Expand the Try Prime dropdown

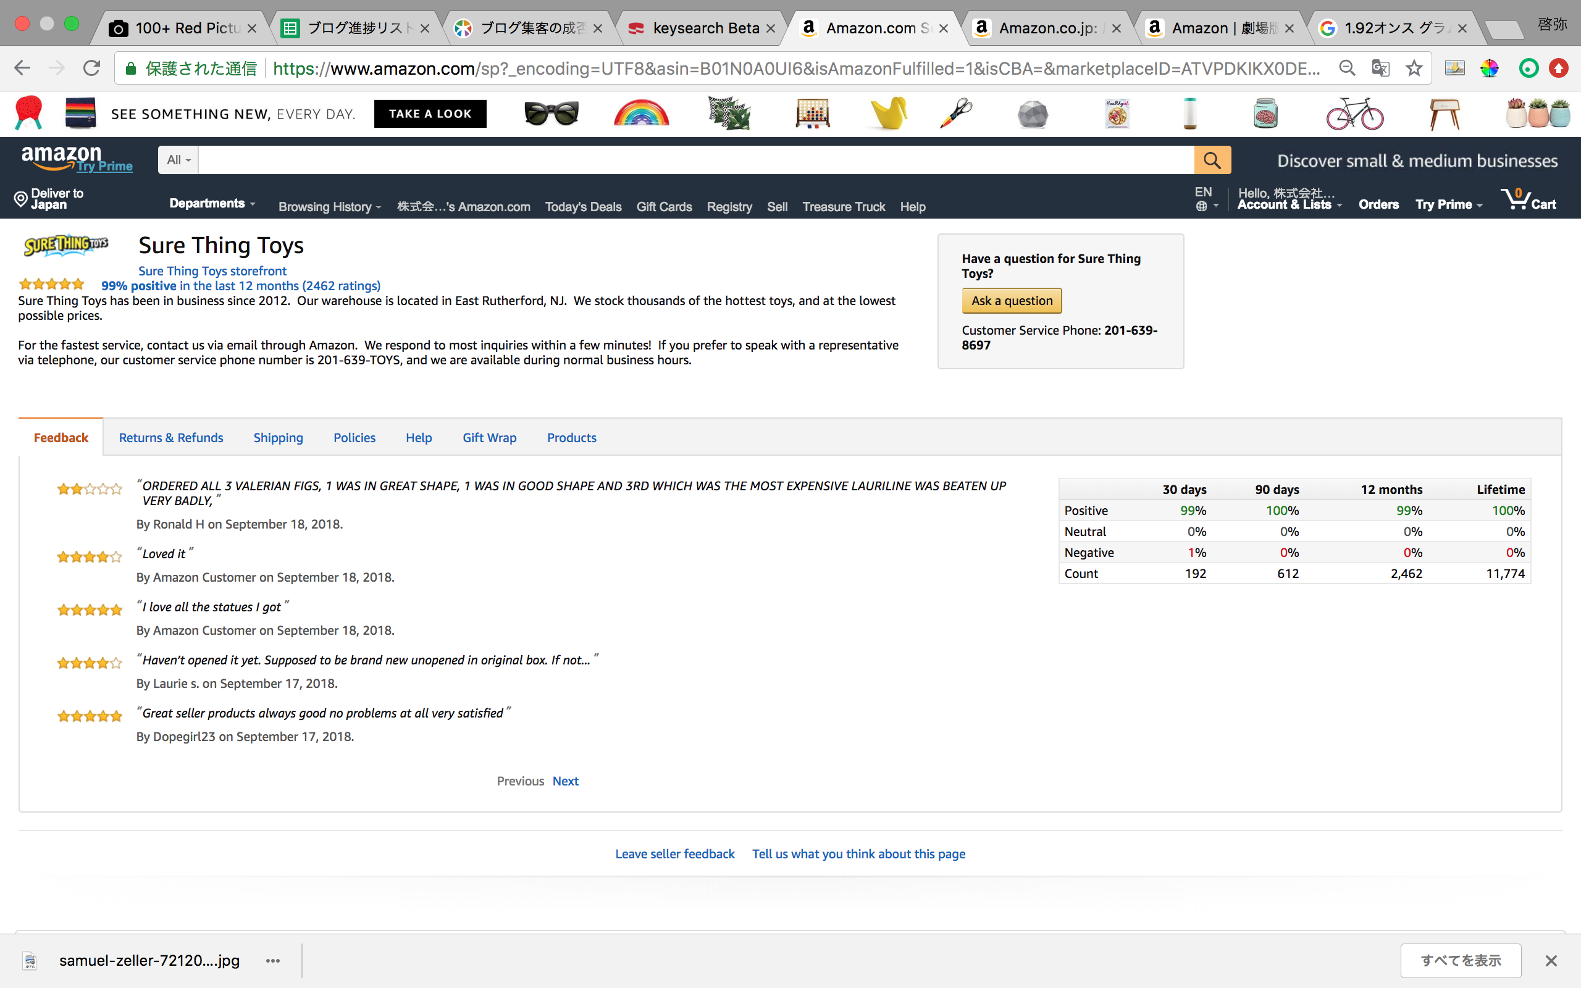[x=1449, y=204]
